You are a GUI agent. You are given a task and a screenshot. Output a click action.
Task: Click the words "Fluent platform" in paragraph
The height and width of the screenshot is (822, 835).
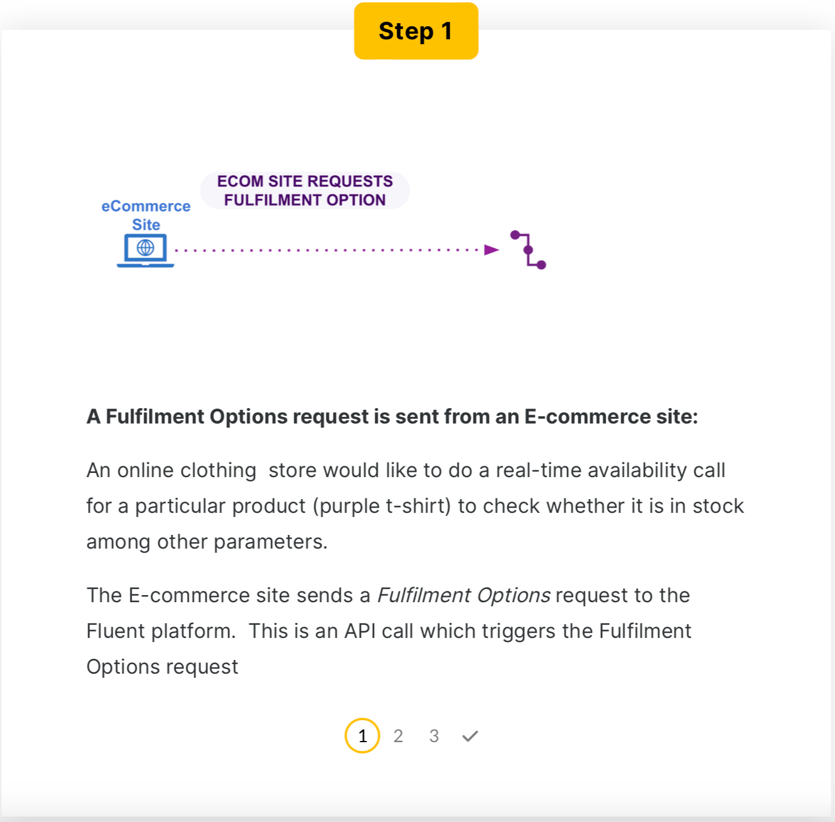click(160, 631)
